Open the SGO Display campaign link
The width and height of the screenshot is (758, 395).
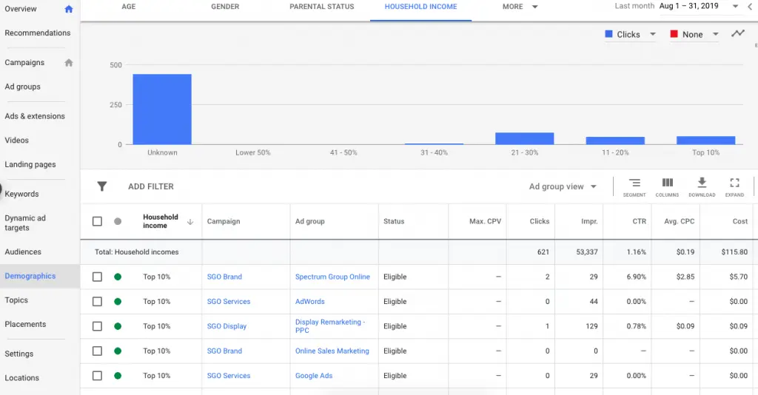(227, 326)
